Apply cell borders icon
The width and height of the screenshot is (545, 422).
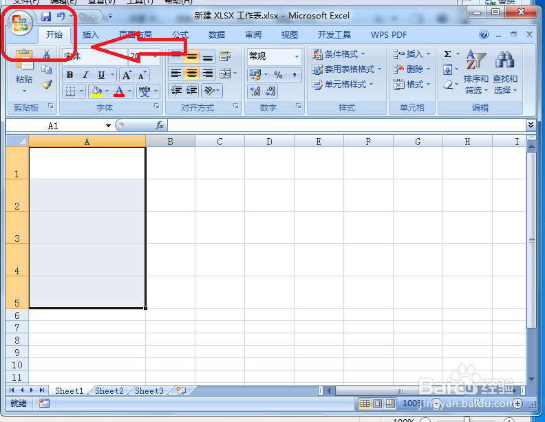[71, 91]
